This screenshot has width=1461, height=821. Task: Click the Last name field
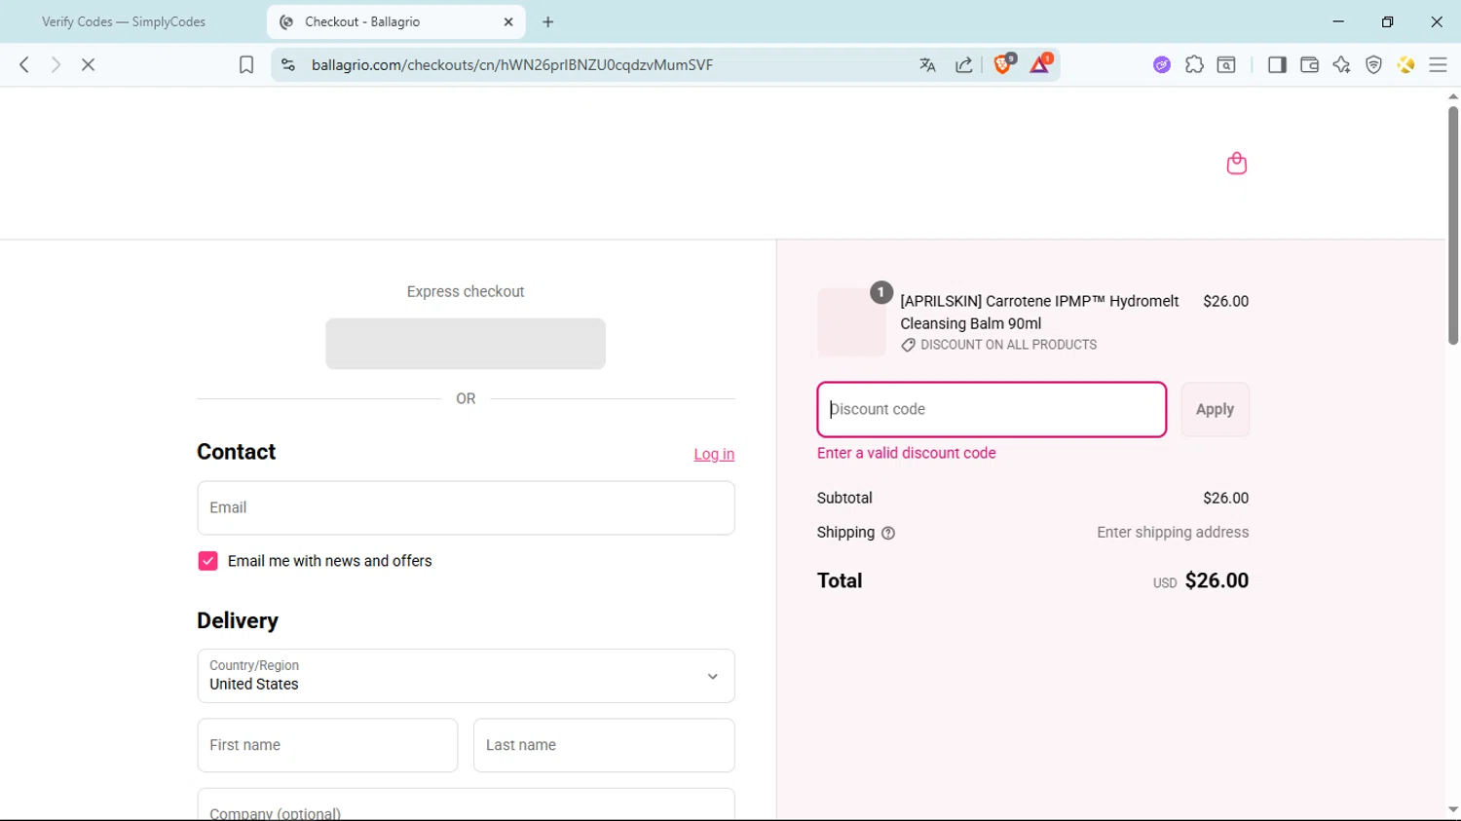(604, 745)
